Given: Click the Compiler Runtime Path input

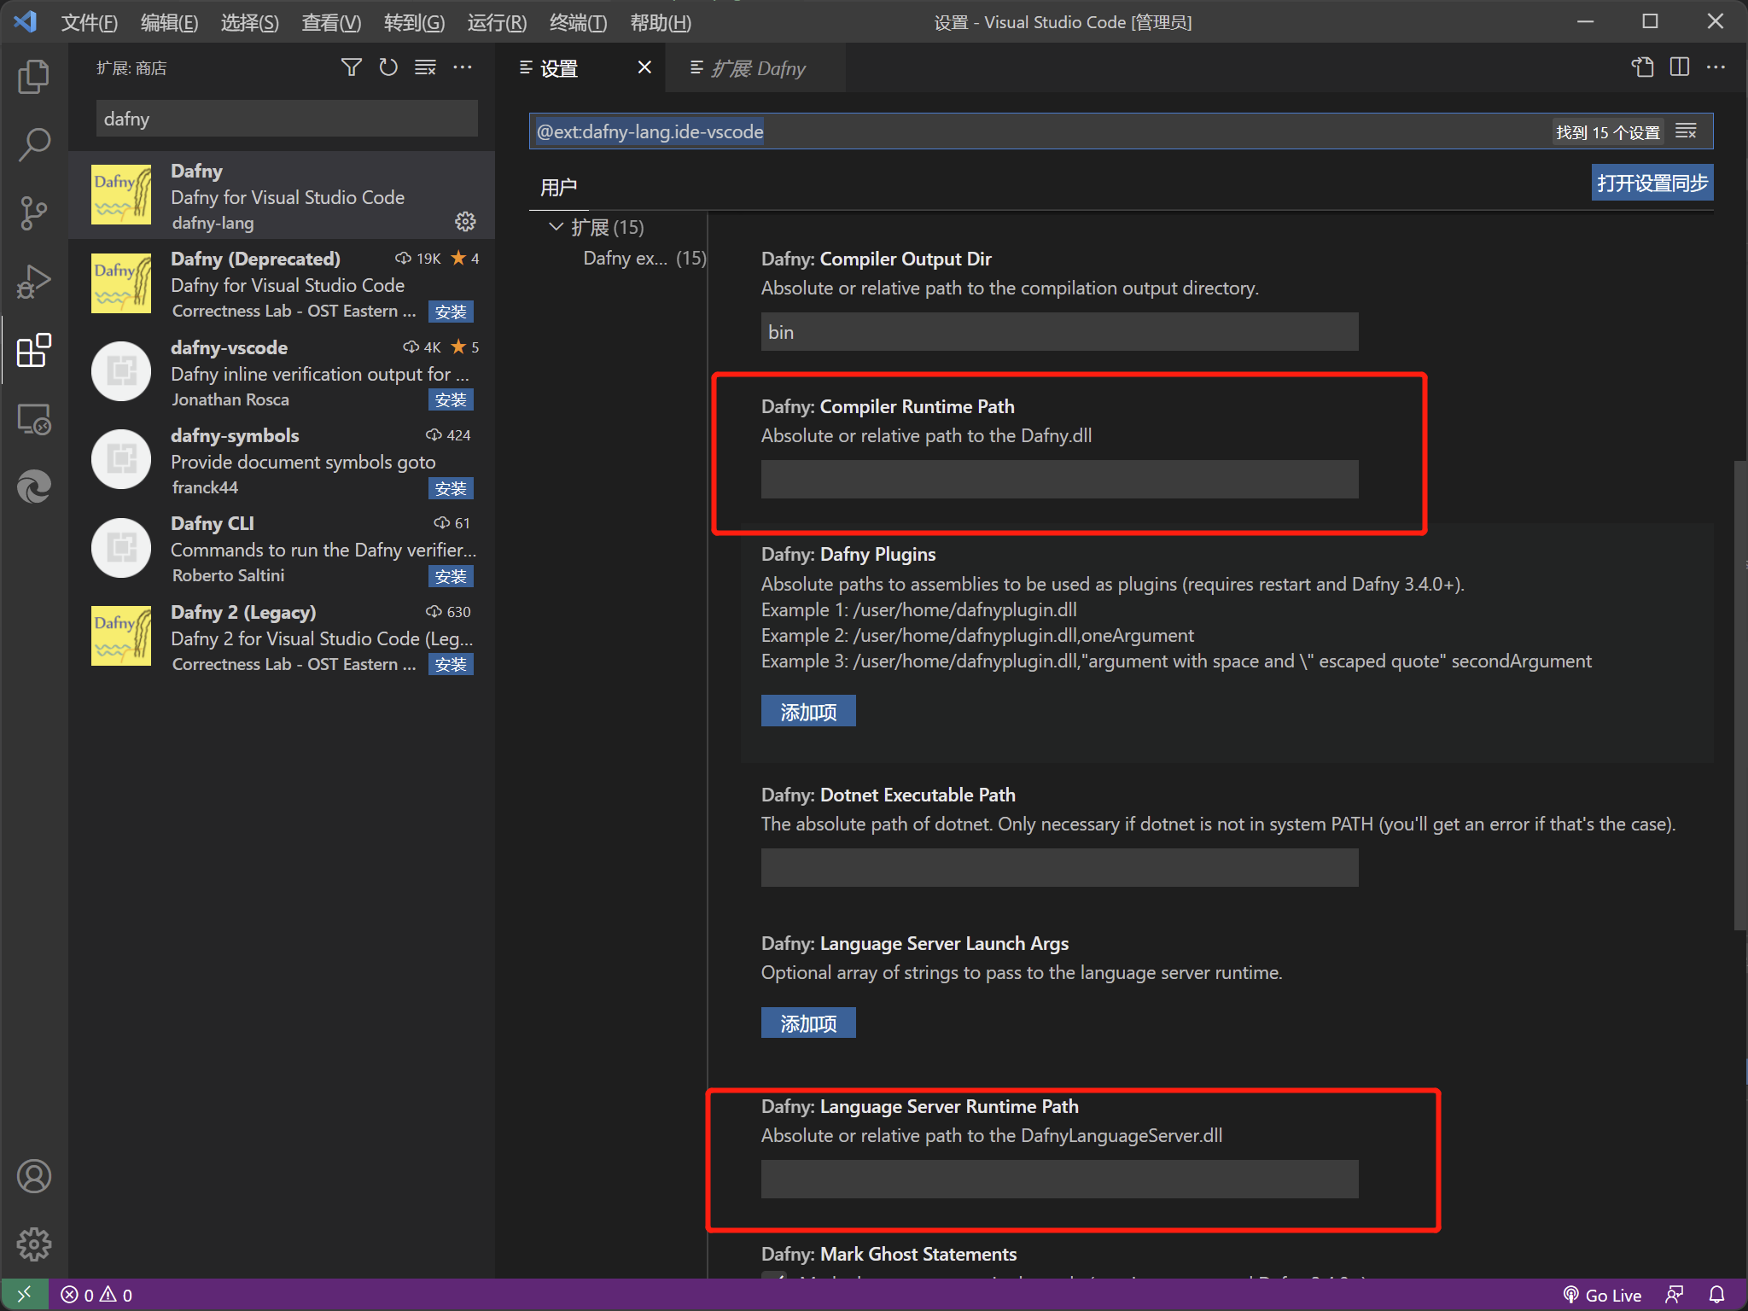Looking at the screenshot, I should click(x=1059, y=480).
